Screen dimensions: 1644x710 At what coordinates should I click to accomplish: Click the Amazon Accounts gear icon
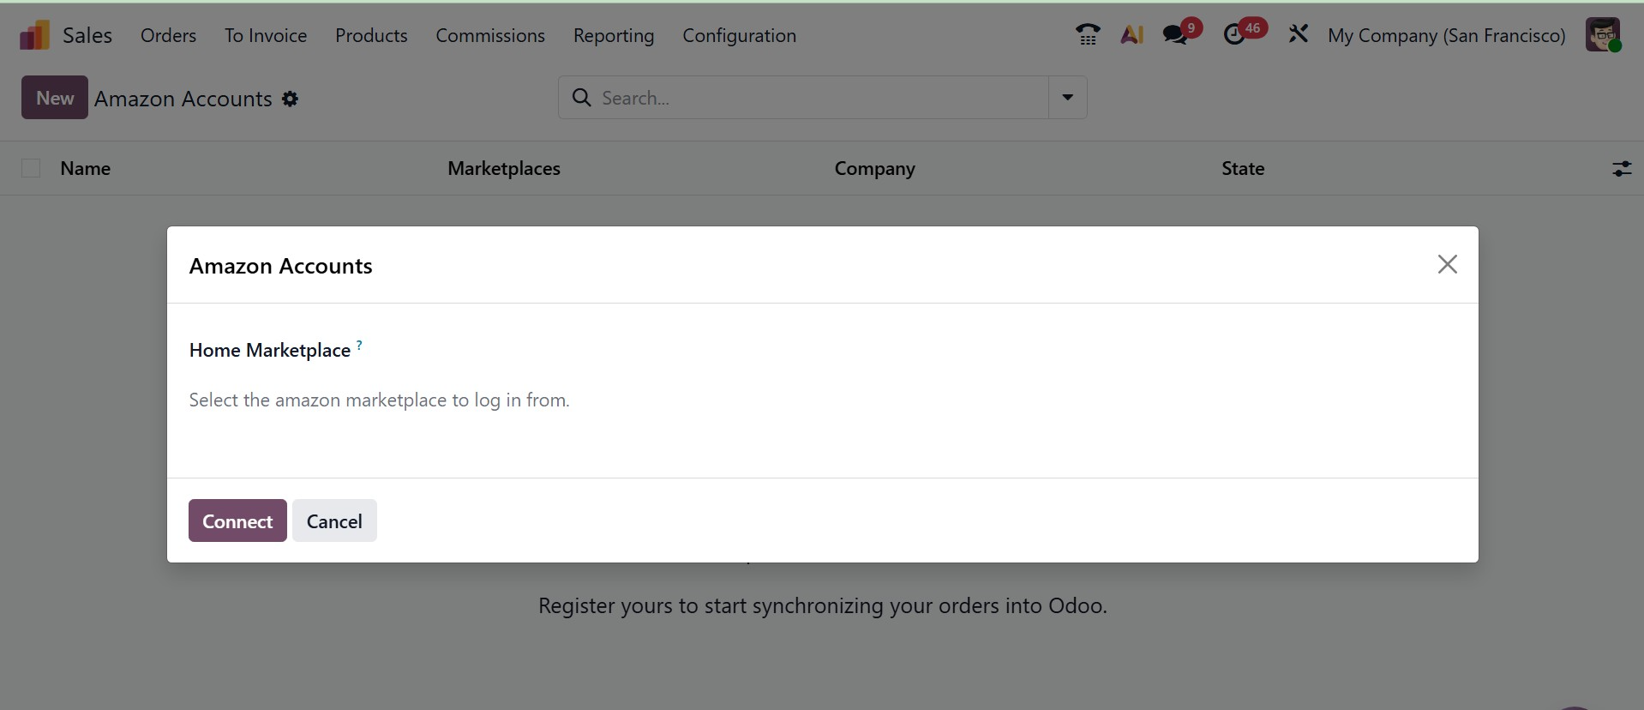291,99
